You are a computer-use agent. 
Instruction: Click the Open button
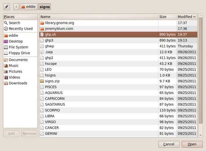tap(192, 144)
